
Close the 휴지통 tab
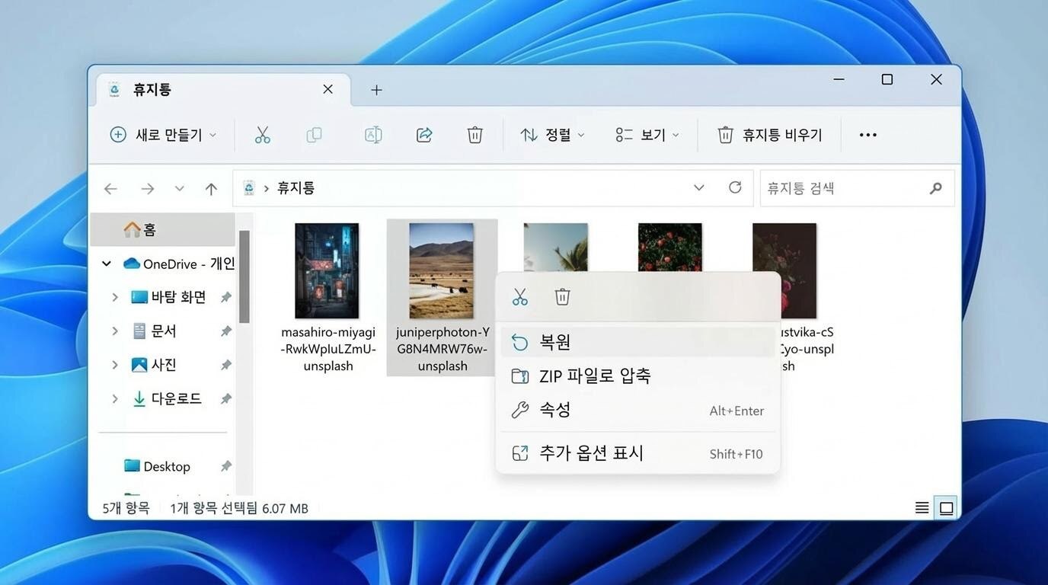327,90
